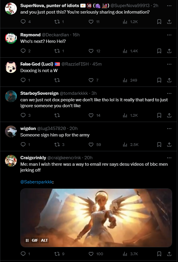Click wigdon's profile avatar

pyautogui.click(x=11, y=131)
